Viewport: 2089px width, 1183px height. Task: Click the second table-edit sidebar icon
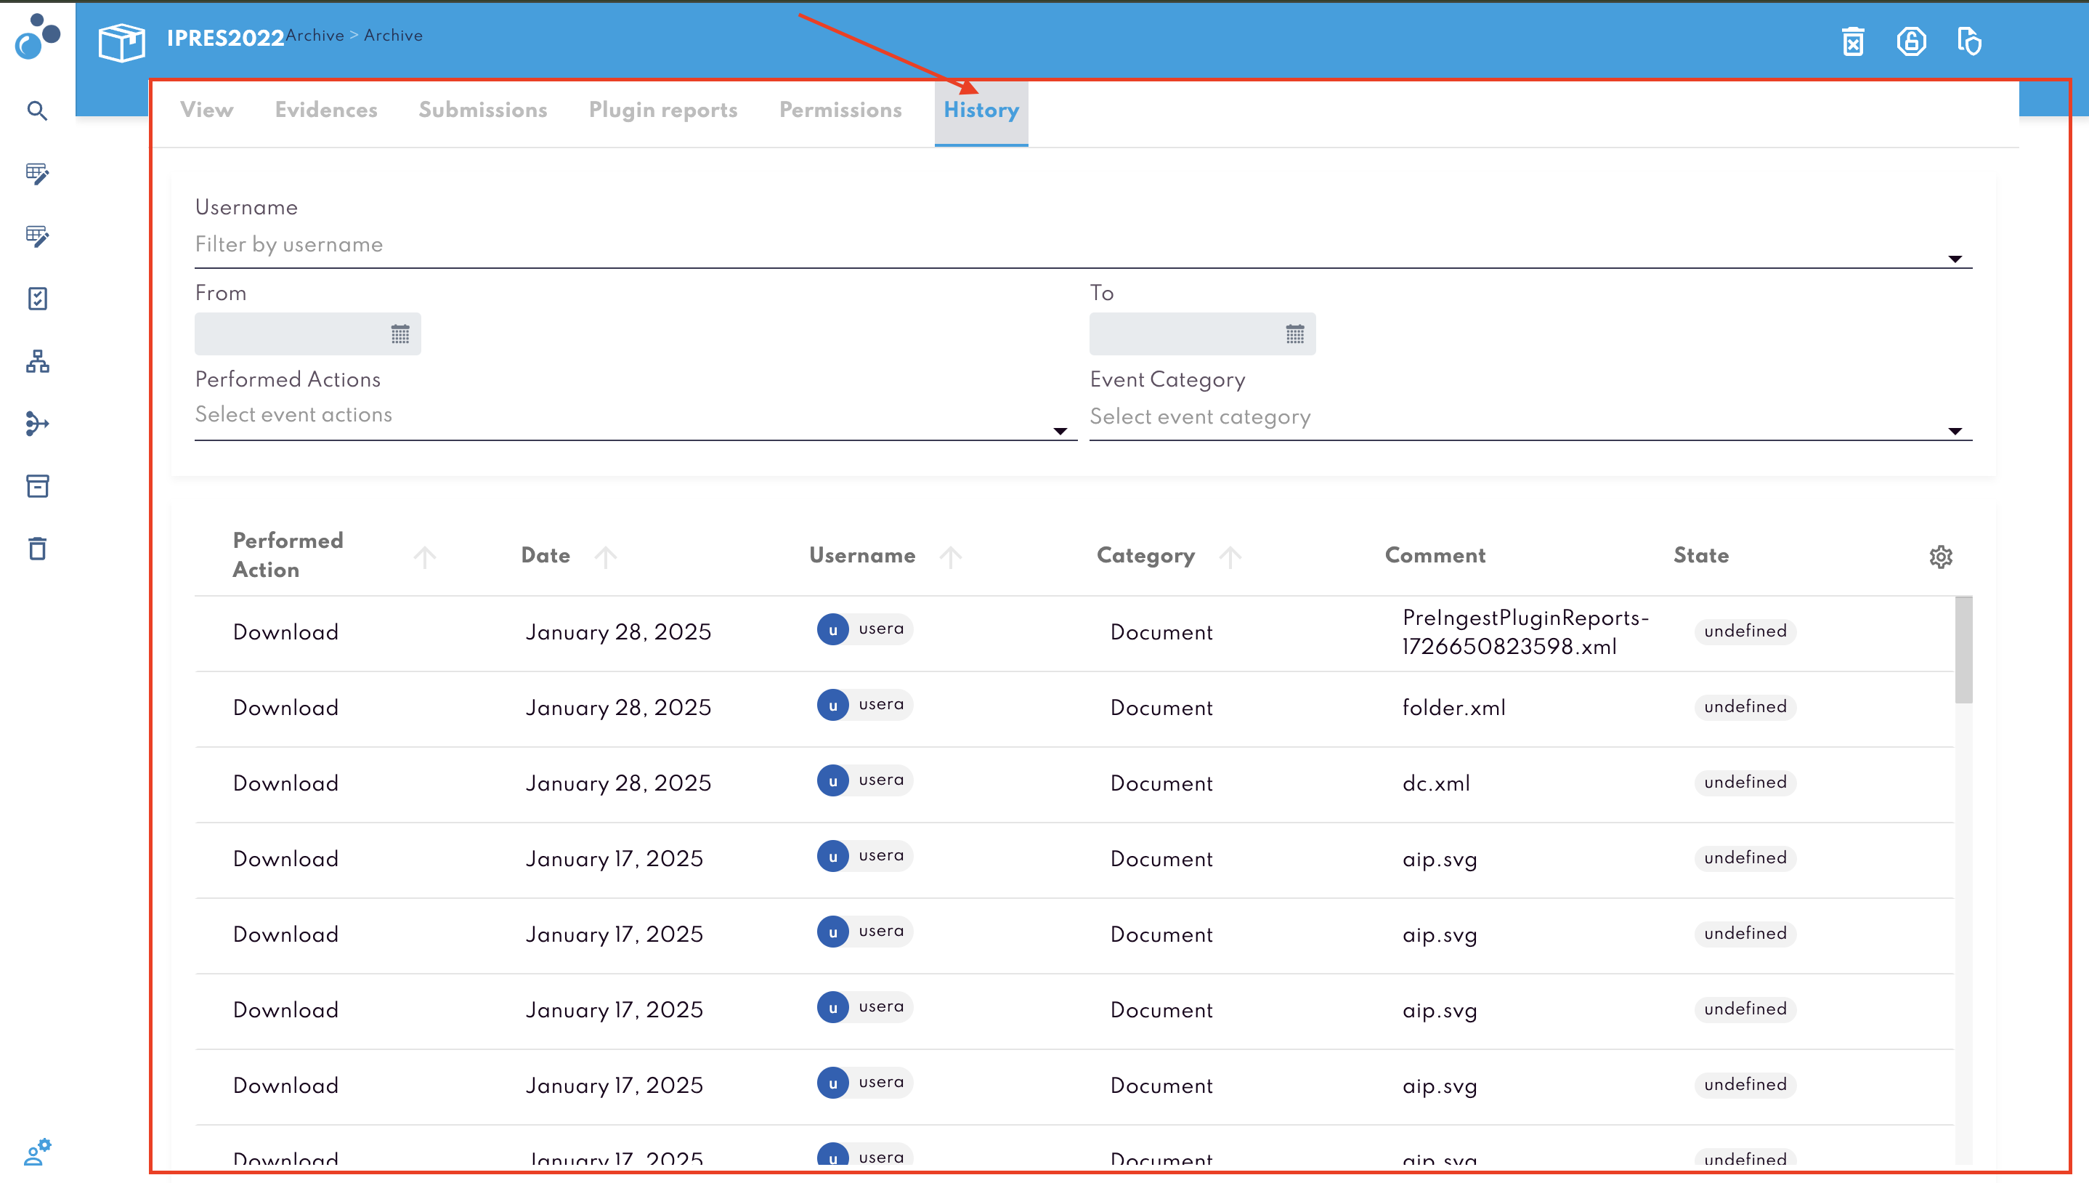coord(37,235)
